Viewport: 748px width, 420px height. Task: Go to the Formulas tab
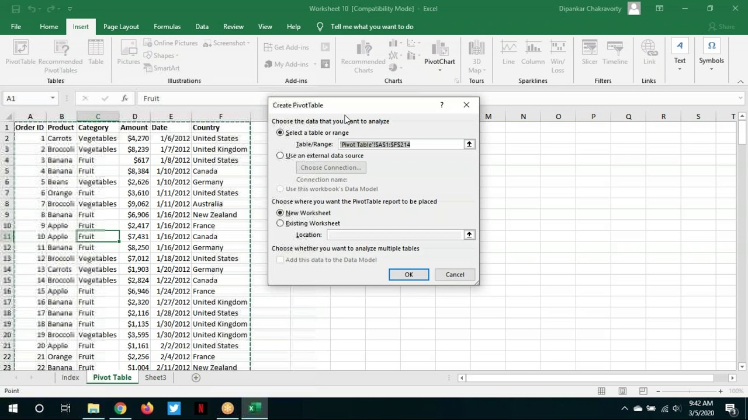[x=167, y=27]
